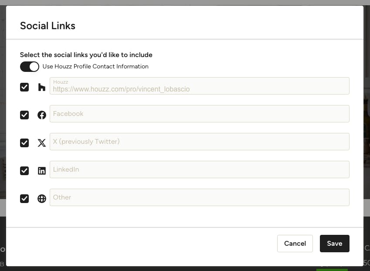Click the Other link input field

(x=200, y=197)
